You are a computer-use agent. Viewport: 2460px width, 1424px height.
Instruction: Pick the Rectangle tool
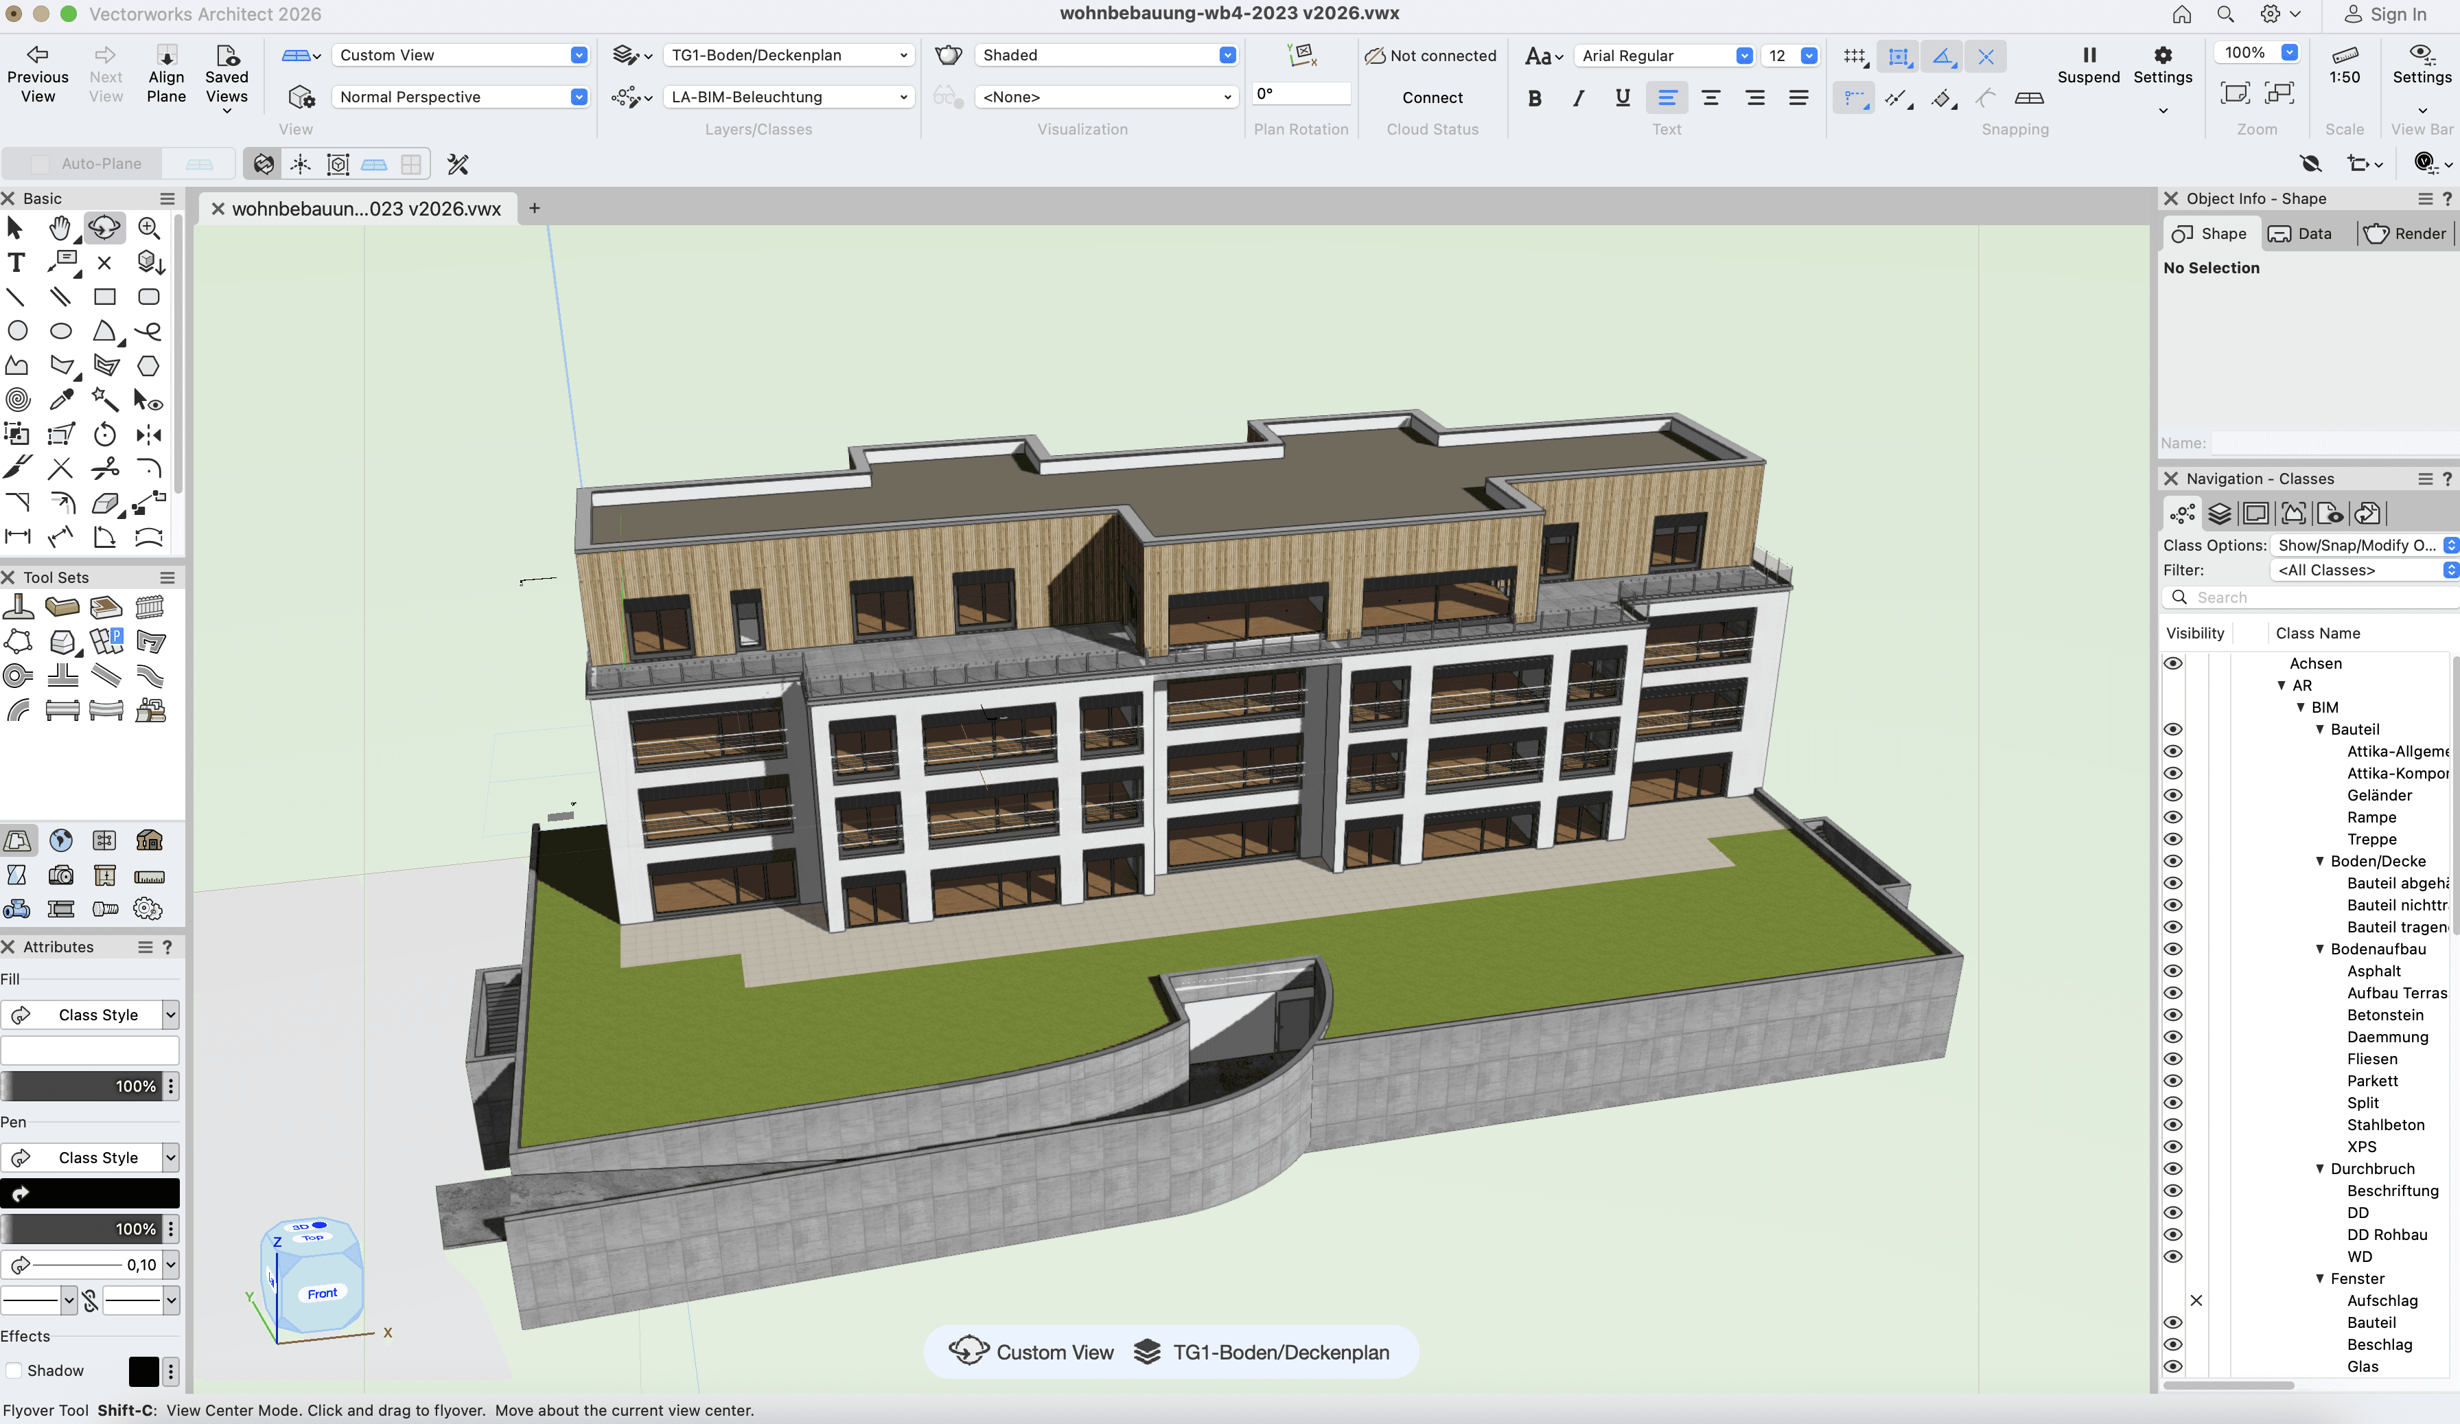click(104, 297)
